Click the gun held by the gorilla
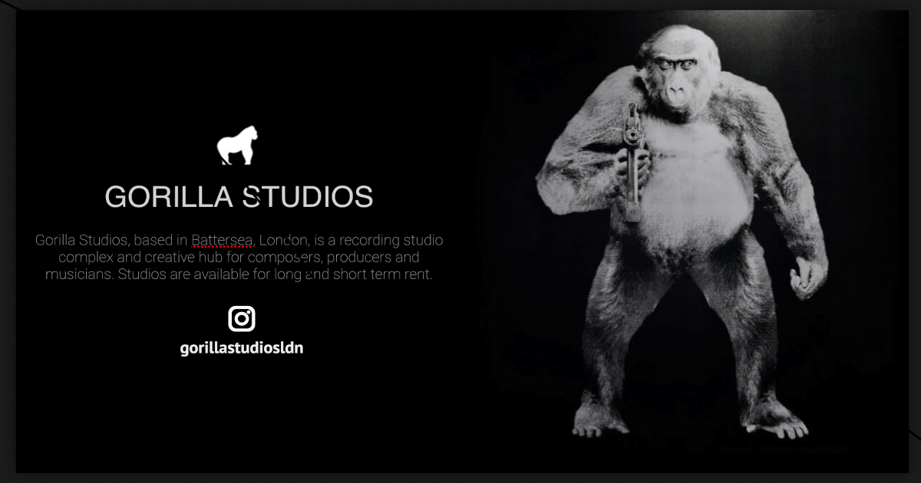This screenshot has width=921, height=483. pyautogui.click(x=632, y=163)
